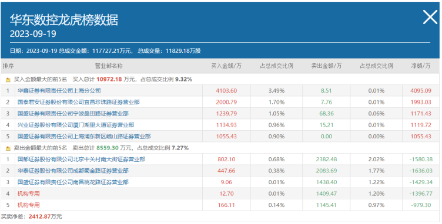Select the 0.97% sell ratio cell
This screenshot has height=224, width=442.
click(x=376, y=205)
